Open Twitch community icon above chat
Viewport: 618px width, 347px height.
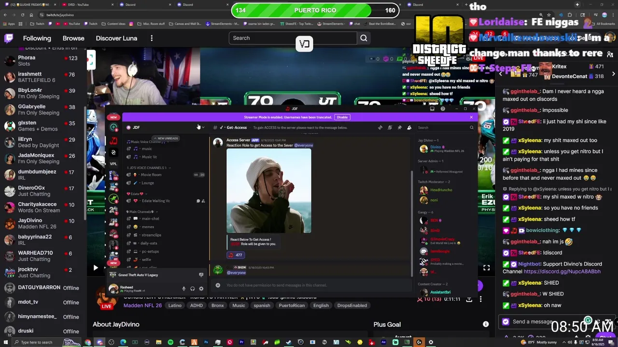(x=610, y=54)
